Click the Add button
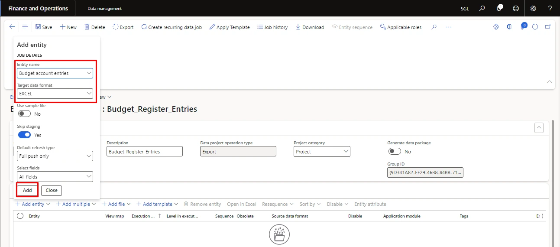 point(27,190)
